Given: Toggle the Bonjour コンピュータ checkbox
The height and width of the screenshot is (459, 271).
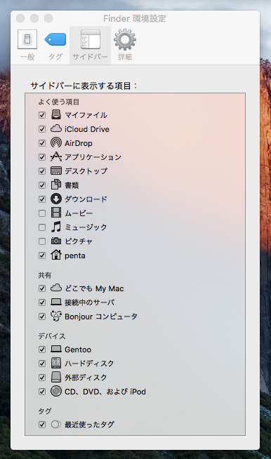Looking at the screenshot, I should tap(42, 317).
